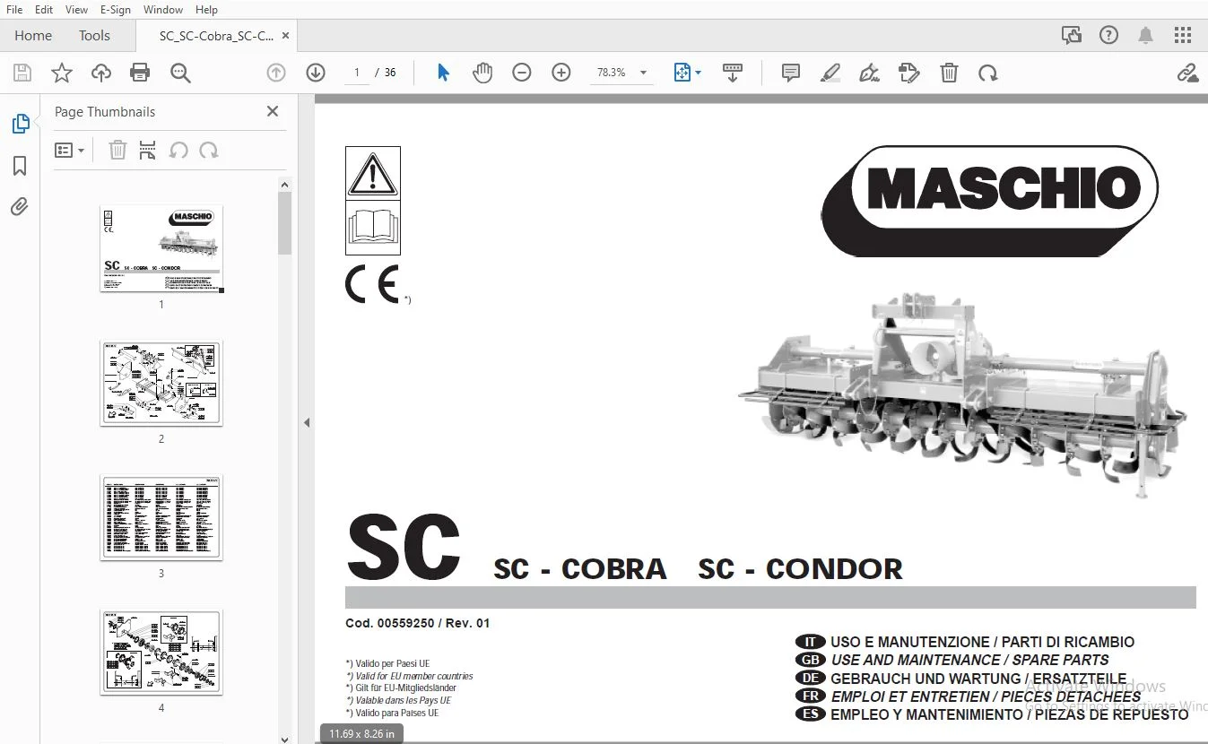
Task: Bookmark this file with the star icon
Action: click(x=62, y=73)
